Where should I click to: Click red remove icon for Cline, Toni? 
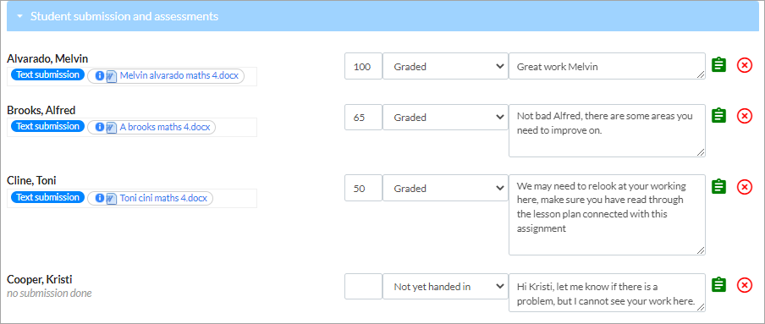click(744, 187)
